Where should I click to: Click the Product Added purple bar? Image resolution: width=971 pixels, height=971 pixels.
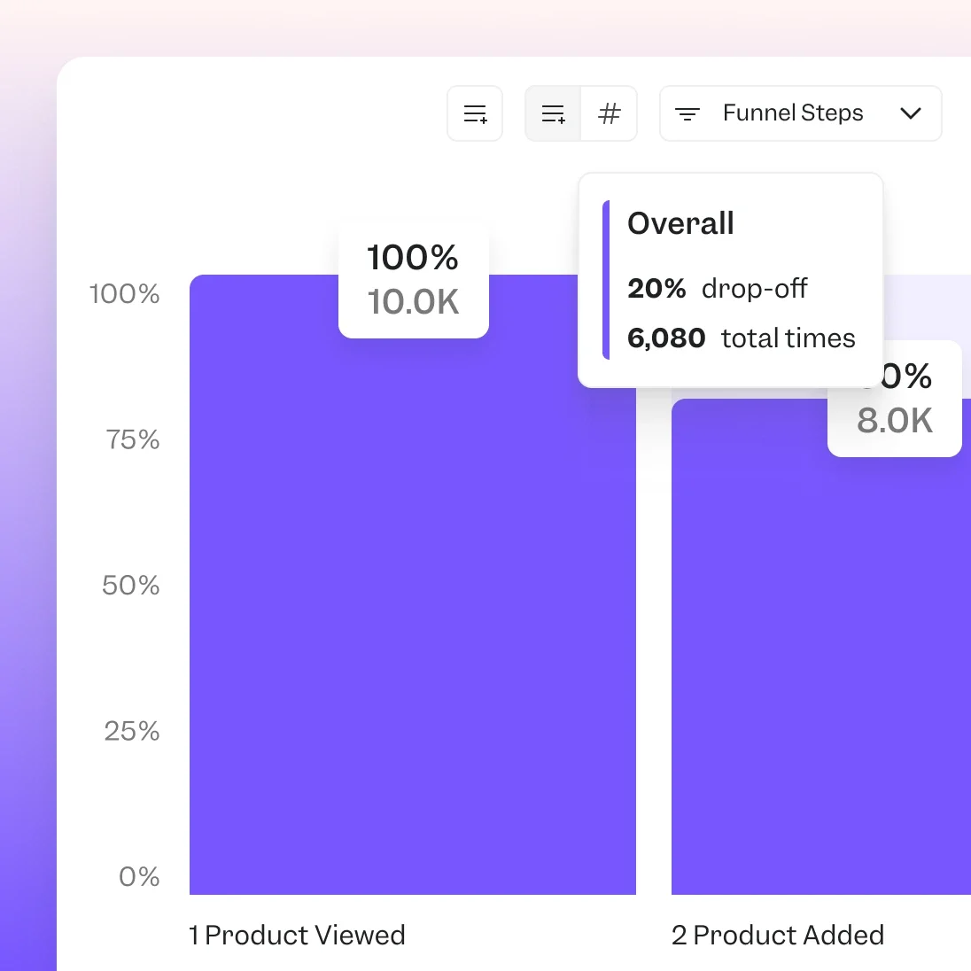(x=821, y=647)
